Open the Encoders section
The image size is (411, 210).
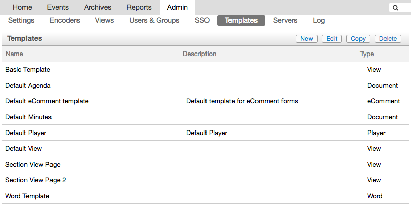click(65, 20)
